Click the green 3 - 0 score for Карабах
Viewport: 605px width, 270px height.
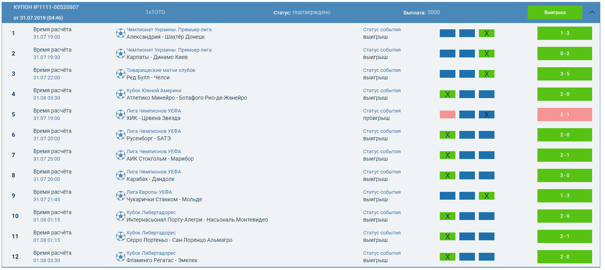click(564, 175)
